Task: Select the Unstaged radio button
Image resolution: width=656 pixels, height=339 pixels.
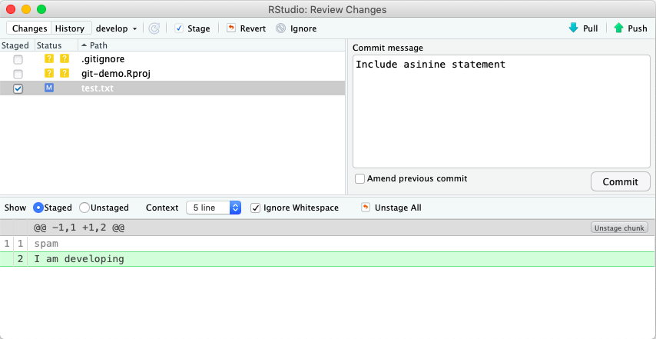Action: [x=84, y=208]
